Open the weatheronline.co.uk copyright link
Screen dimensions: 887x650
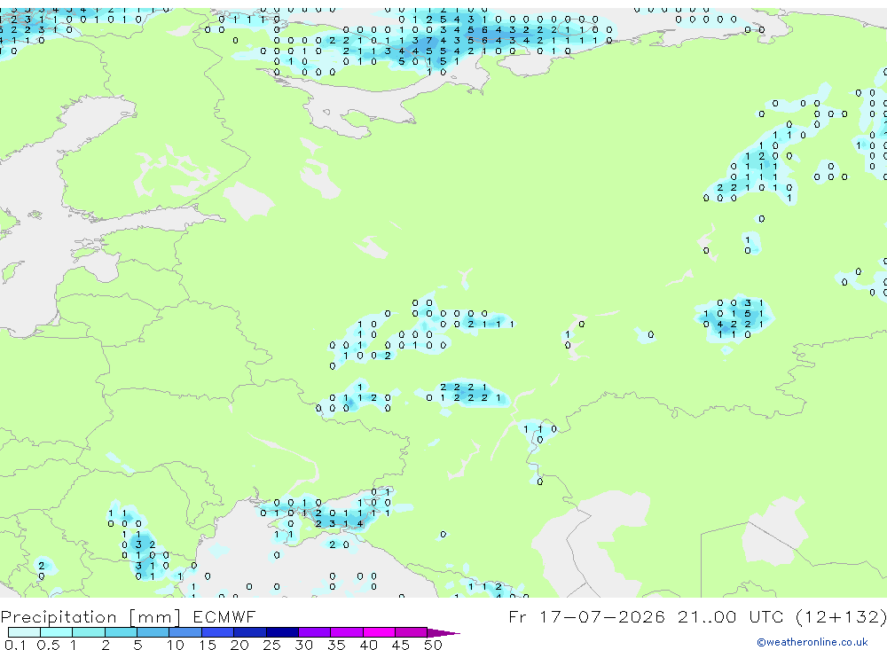point(812,642)
